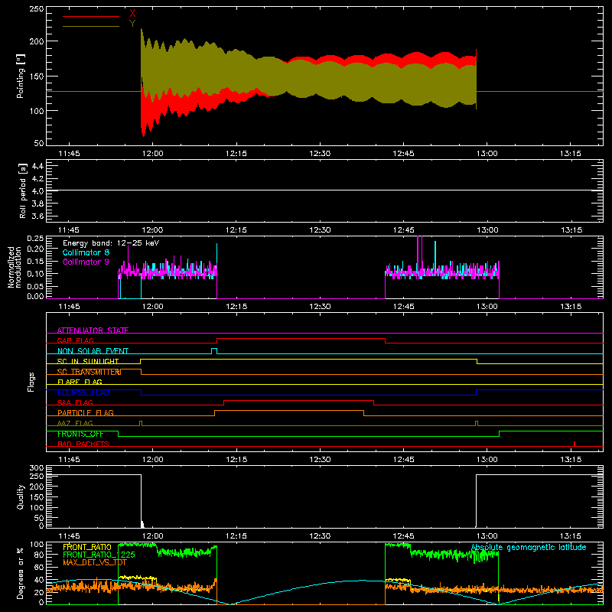The height and width of the screenshot is (612, 612).
Task: Click the Collimator 8 legend entry
Action: (86, 252)
